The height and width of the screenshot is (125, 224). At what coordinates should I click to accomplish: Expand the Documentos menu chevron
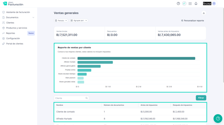[x=33, y=18]
